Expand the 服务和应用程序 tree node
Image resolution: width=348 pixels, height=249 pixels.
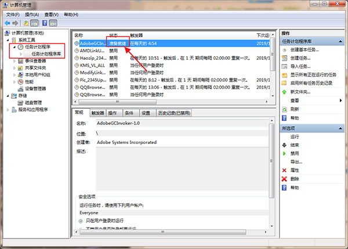7,110
